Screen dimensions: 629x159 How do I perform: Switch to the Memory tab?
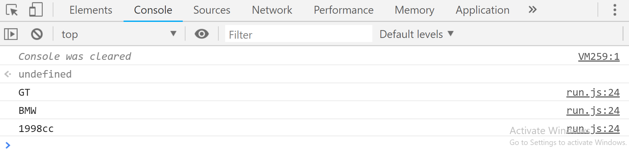click(414, 10)
